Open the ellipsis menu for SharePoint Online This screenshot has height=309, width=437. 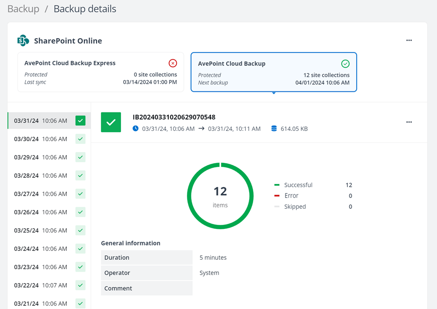[409, 40]
